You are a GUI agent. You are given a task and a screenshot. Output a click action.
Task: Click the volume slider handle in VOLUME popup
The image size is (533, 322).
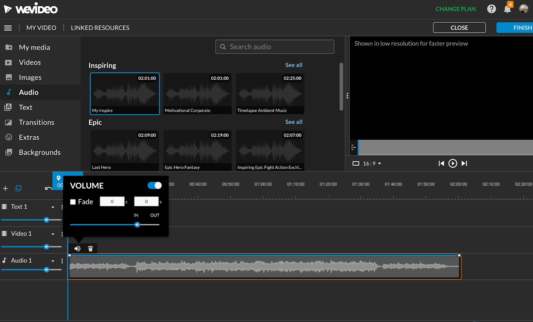pyautogui.click(x=137, y=225)
